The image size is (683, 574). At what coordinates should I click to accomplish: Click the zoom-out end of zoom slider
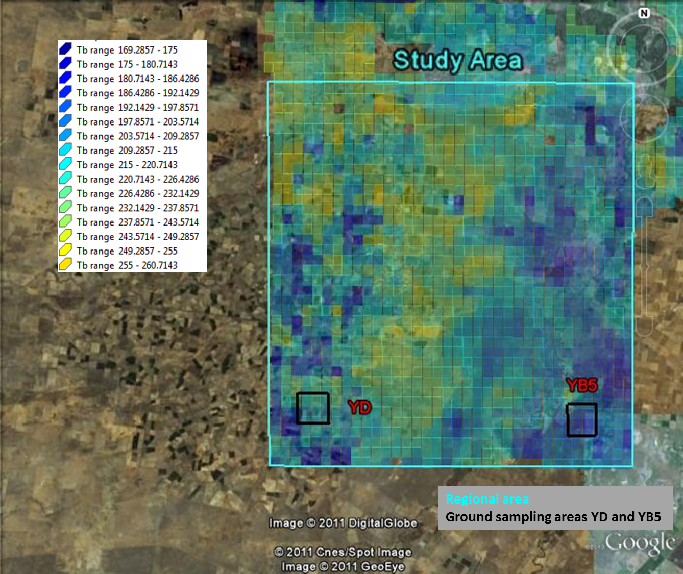tap(644, 328)
